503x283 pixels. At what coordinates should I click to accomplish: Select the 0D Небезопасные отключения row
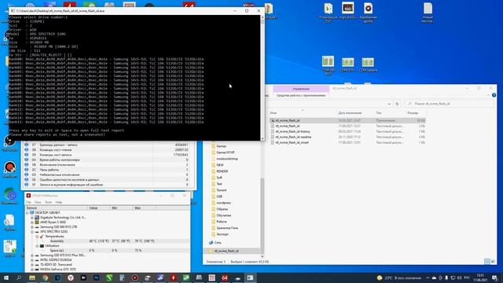pyautogui.click(x=108, y=175)
